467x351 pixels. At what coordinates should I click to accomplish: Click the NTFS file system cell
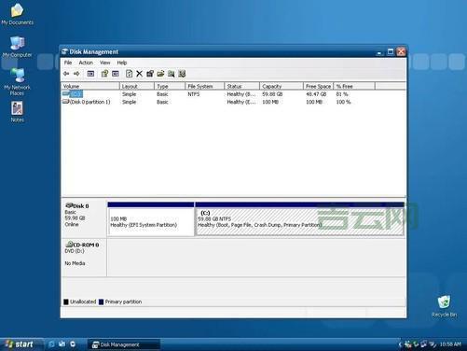pyautogui.click(x=194, y=94)
